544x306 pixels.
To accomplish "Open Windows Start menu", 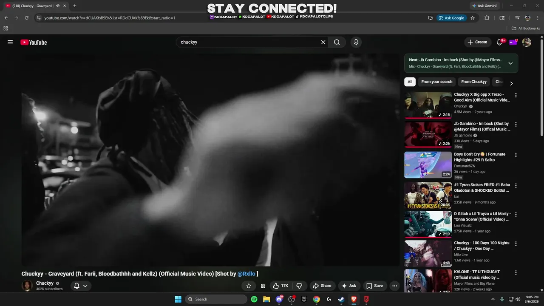I will [x=178, y=299].
